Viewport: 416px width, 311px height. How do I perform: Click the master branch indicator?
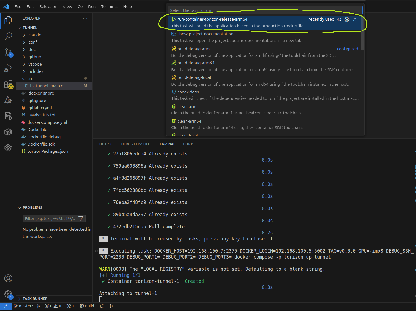point(24,306)
